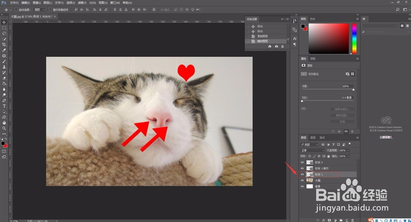Open the blend mode 正常 dropdown

(x=312, y=150)
